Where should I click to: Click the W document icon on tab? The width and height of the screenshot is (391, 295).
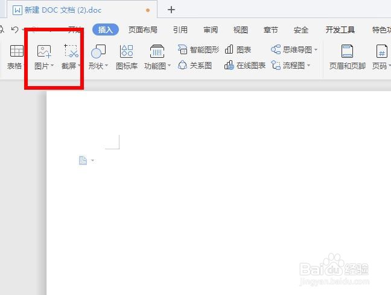(17, 10)
